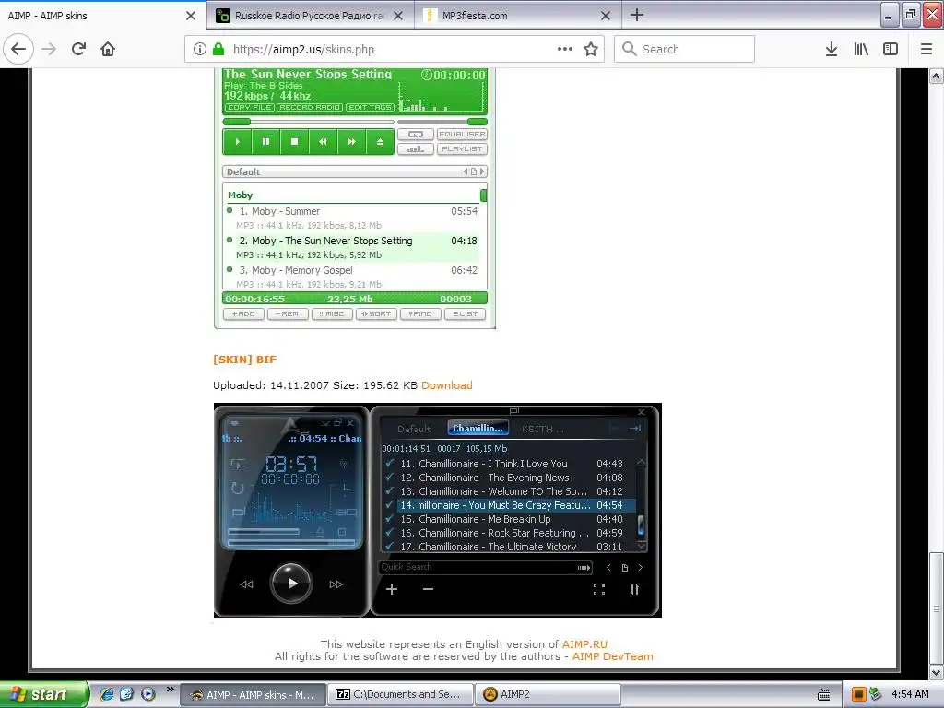Open the Library bookmarks and history icon
Viewport: 944px width, 708px height.
(x=861, y=49)
